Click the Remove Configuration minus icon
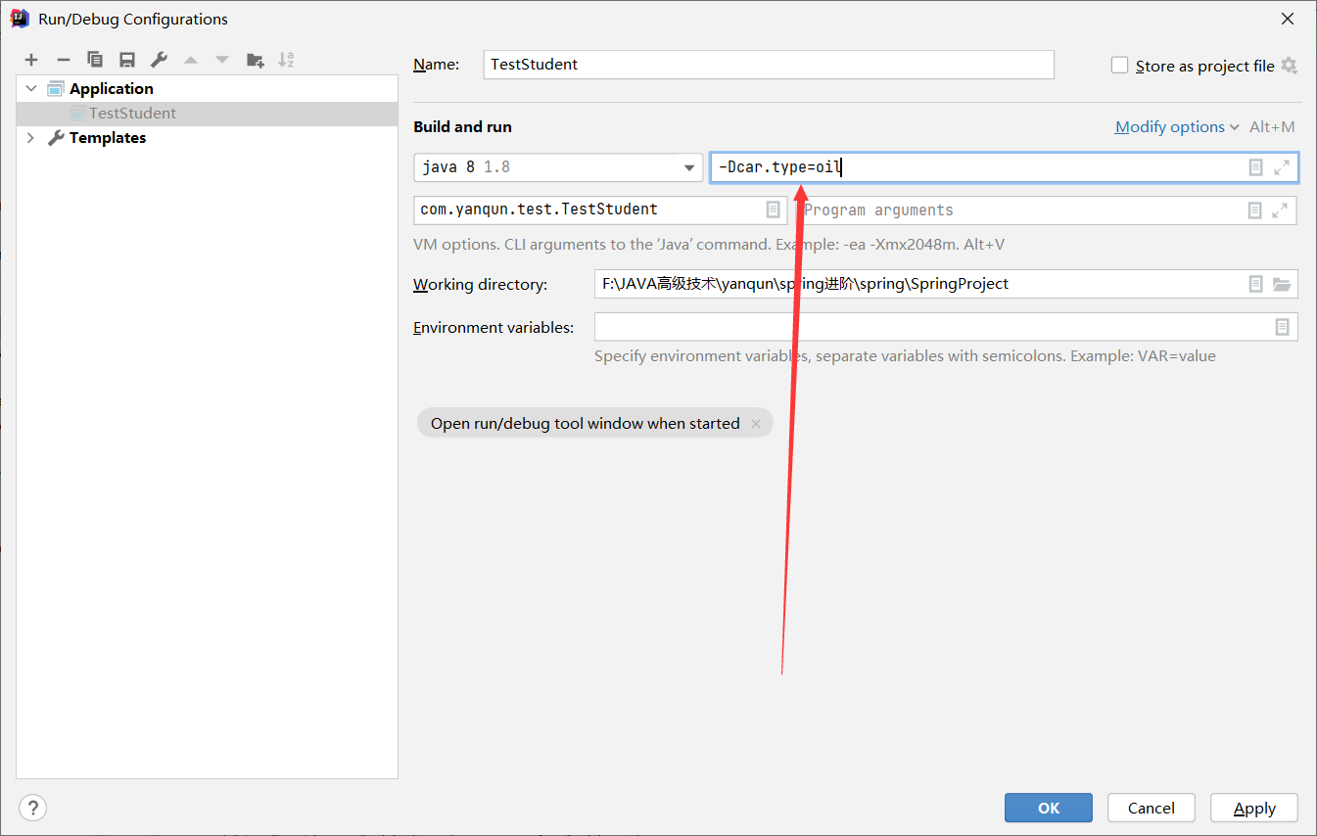This screenshot has height=836, width=1317. pyautogui.click(x=64, y=60)
